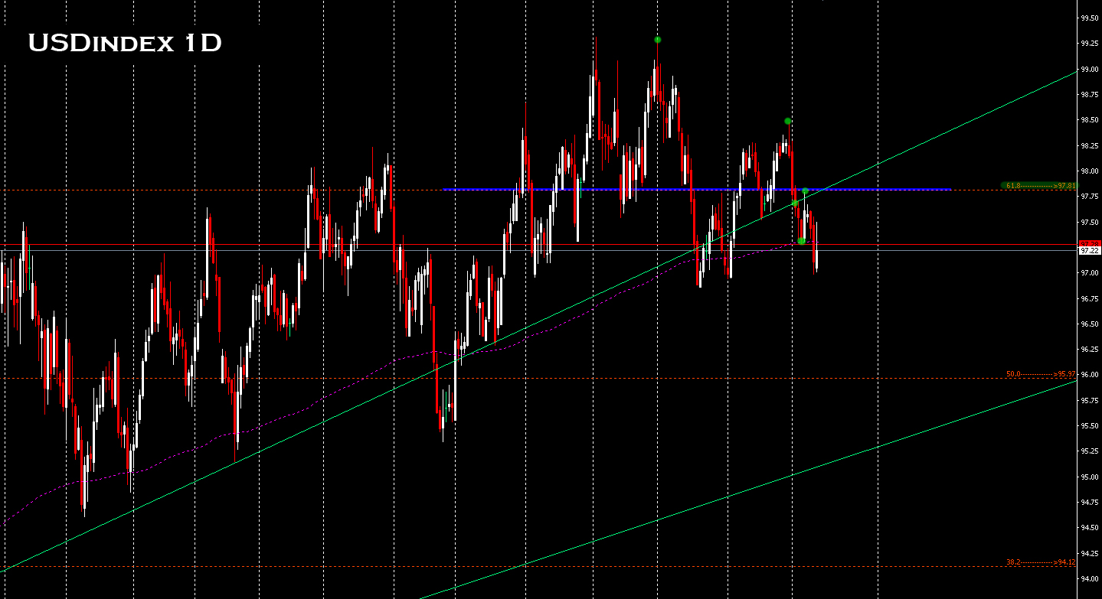Click the 98.75 price scale label

[1089, 95]
